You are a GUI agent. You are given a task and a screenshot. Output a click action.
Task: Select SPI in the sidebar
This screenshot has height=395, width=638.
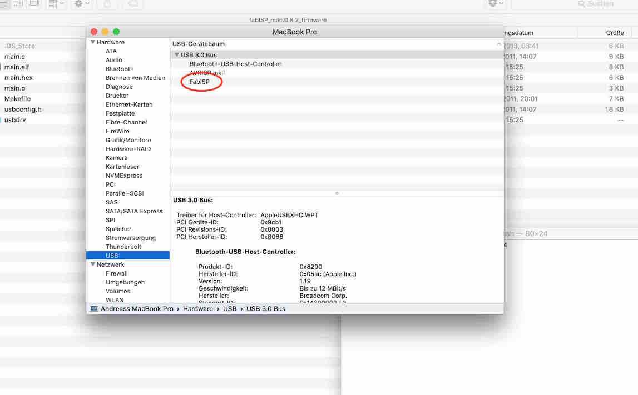click(x=110, y=220)
